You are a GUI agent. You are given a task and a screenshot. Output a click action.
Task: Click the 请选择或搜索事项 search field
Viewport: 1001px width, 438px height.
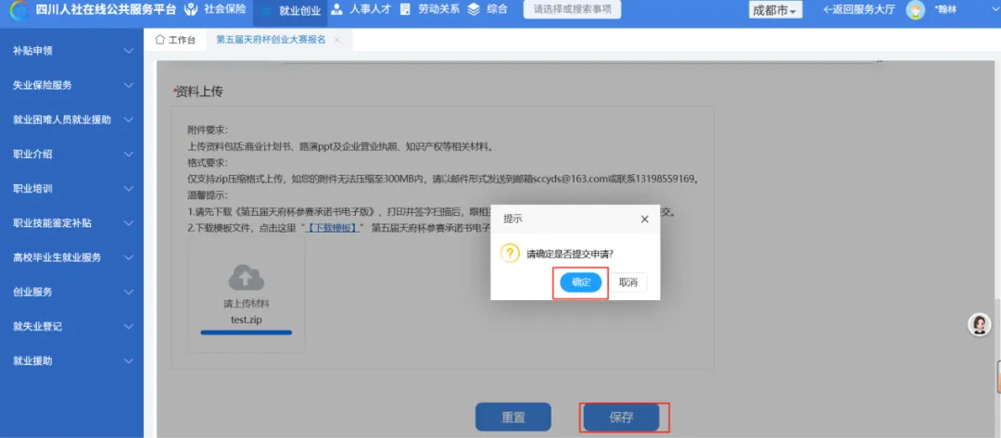coord(572,10)
